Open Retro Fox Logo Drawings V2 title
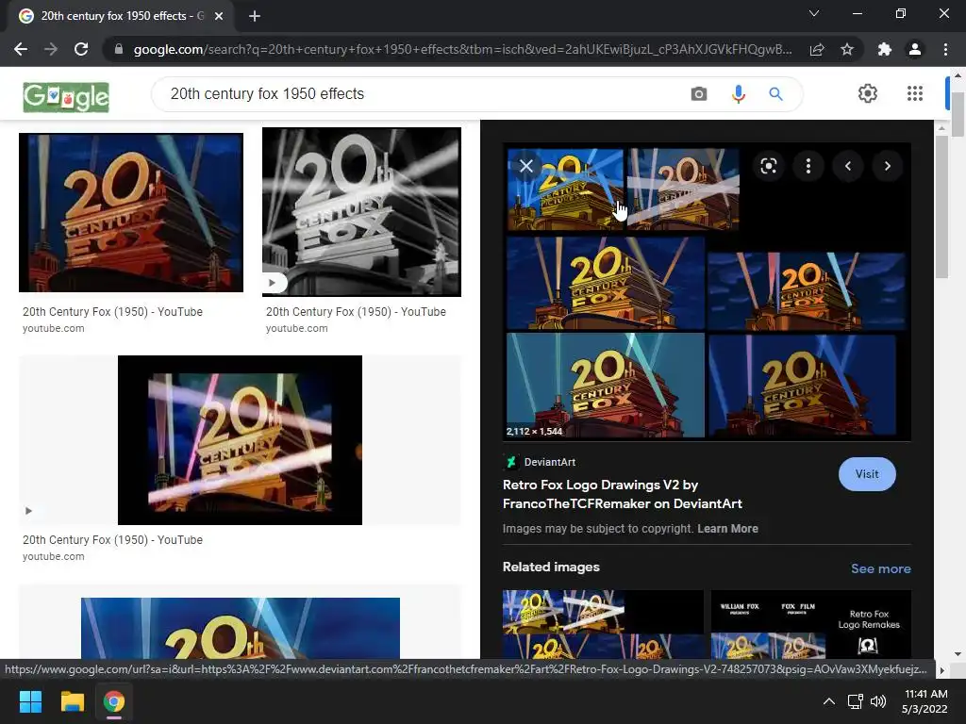The width and height of the screenshot is (966, 724). (623, 494)
